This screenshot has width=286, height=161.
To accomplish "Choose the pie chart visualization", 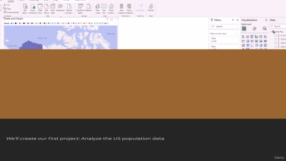I will (x=257, y=46).
